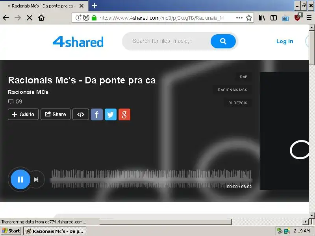Click the browser forward arrow

(x=18, y=18)
